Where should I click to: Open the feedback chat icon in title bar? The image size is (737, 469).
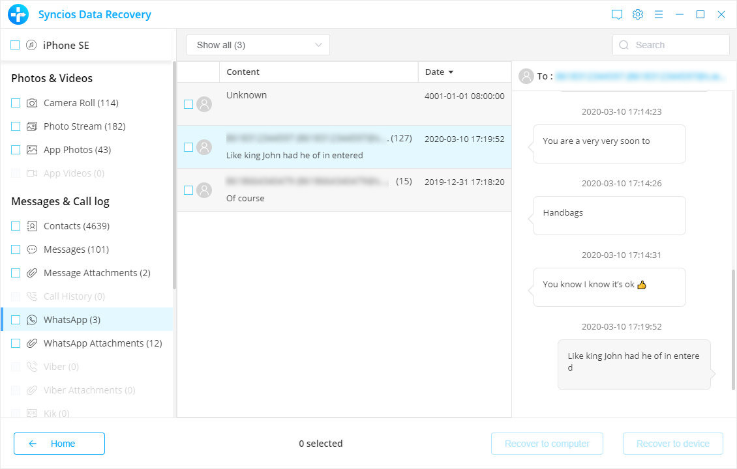(x=617, y=14)
